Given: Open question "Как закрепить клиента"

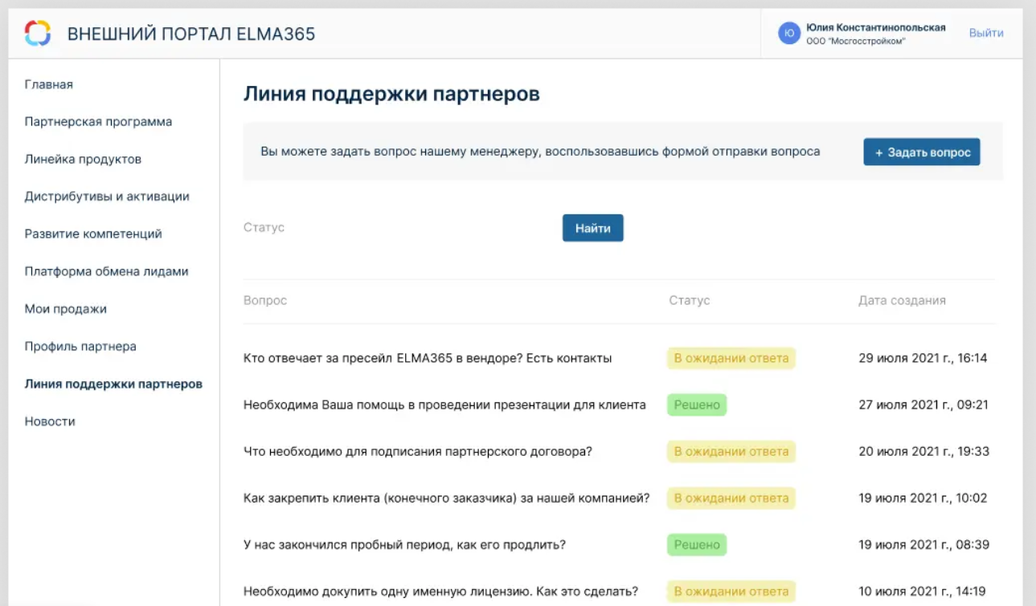Looking at the screenshot, I should (447, 498).
